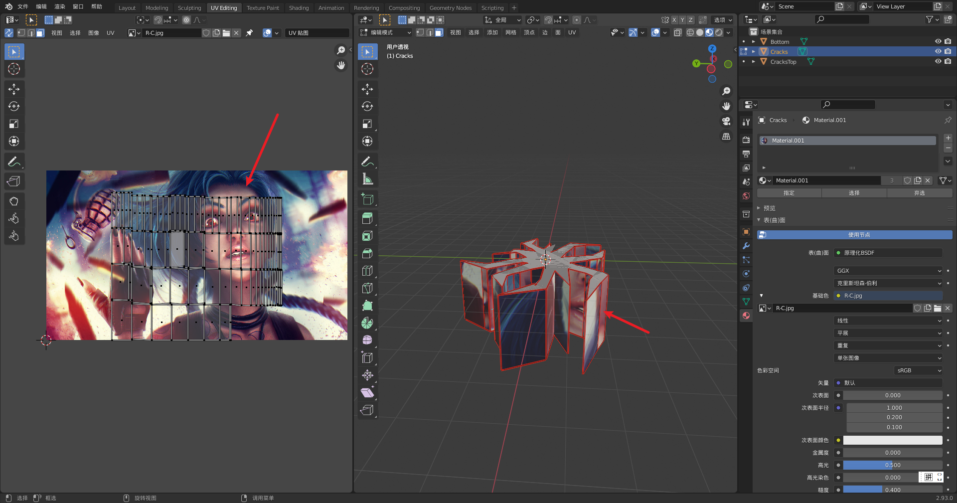Select the Inset Faces tool

tap(367, 236)
